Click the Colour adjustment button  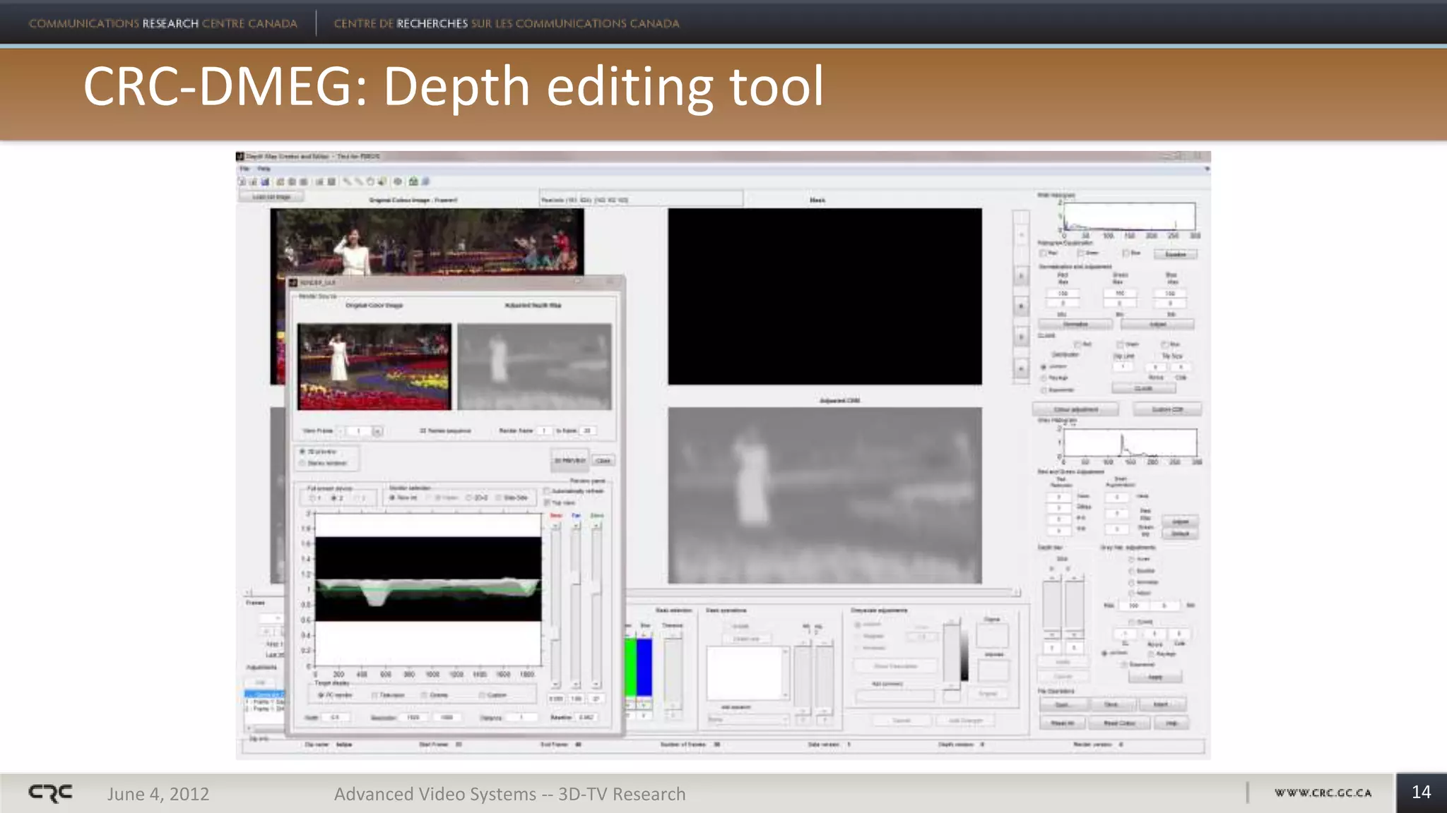pos(1075,409)
